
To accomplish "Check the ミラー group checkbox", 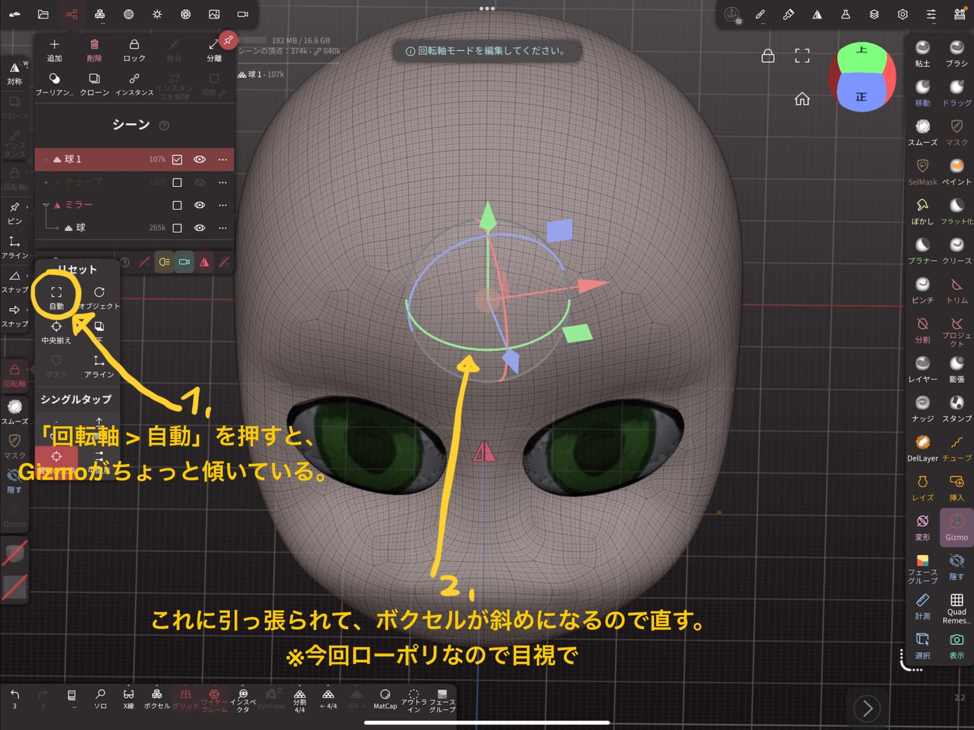I will [177, 205].
